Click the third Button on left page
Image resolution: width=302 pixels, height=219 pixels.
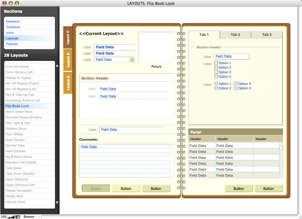click(x=156, y=188)
